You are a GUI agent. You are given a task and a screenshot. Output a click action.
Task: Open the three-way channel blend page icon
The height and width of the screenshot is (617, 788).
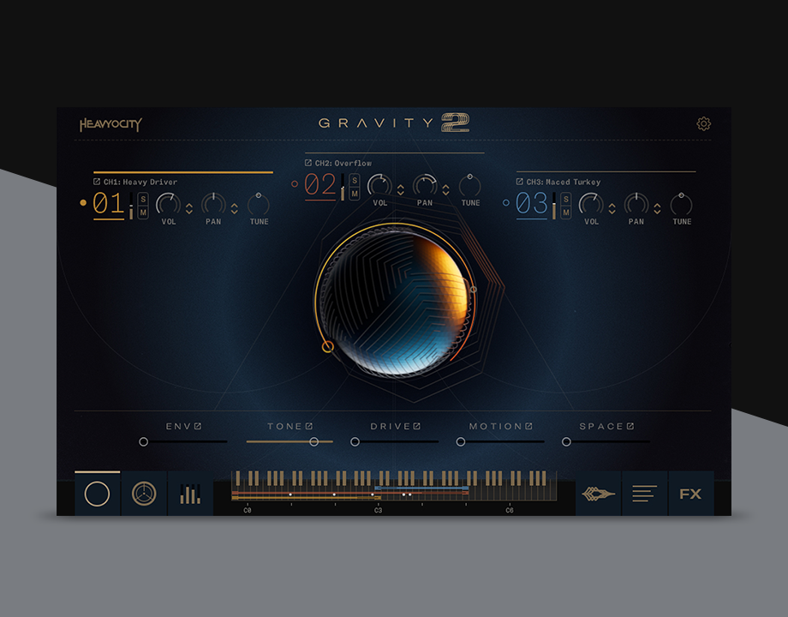point(144,494)
